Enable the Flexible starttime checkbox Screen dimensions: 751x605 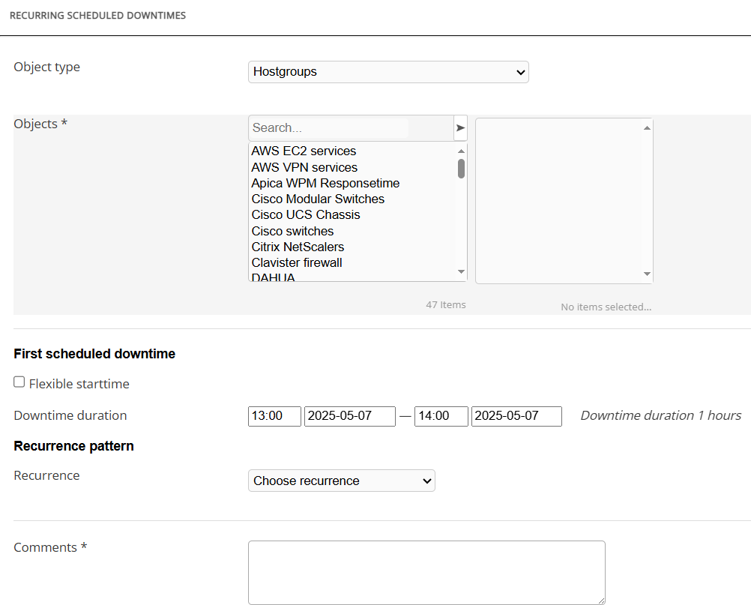pyautogui.click(x=19, y=382)
